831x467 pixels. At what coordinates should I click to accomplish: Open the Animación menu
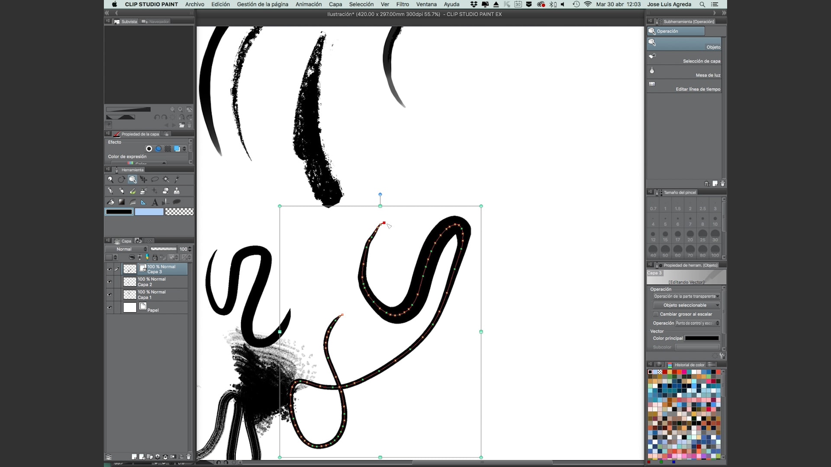tap(308, 4)
